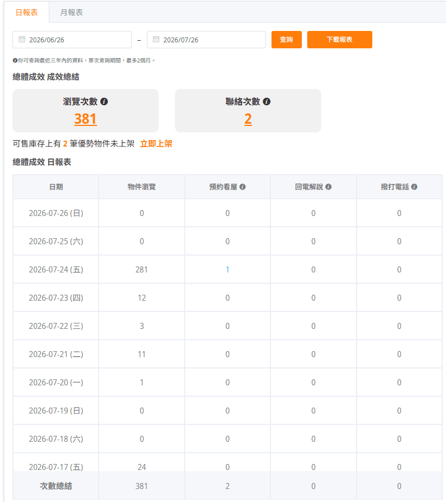Click the 11 browse value
Viewport: 446px width, 502px height.
pyautogui.click(x=141, y=354)
